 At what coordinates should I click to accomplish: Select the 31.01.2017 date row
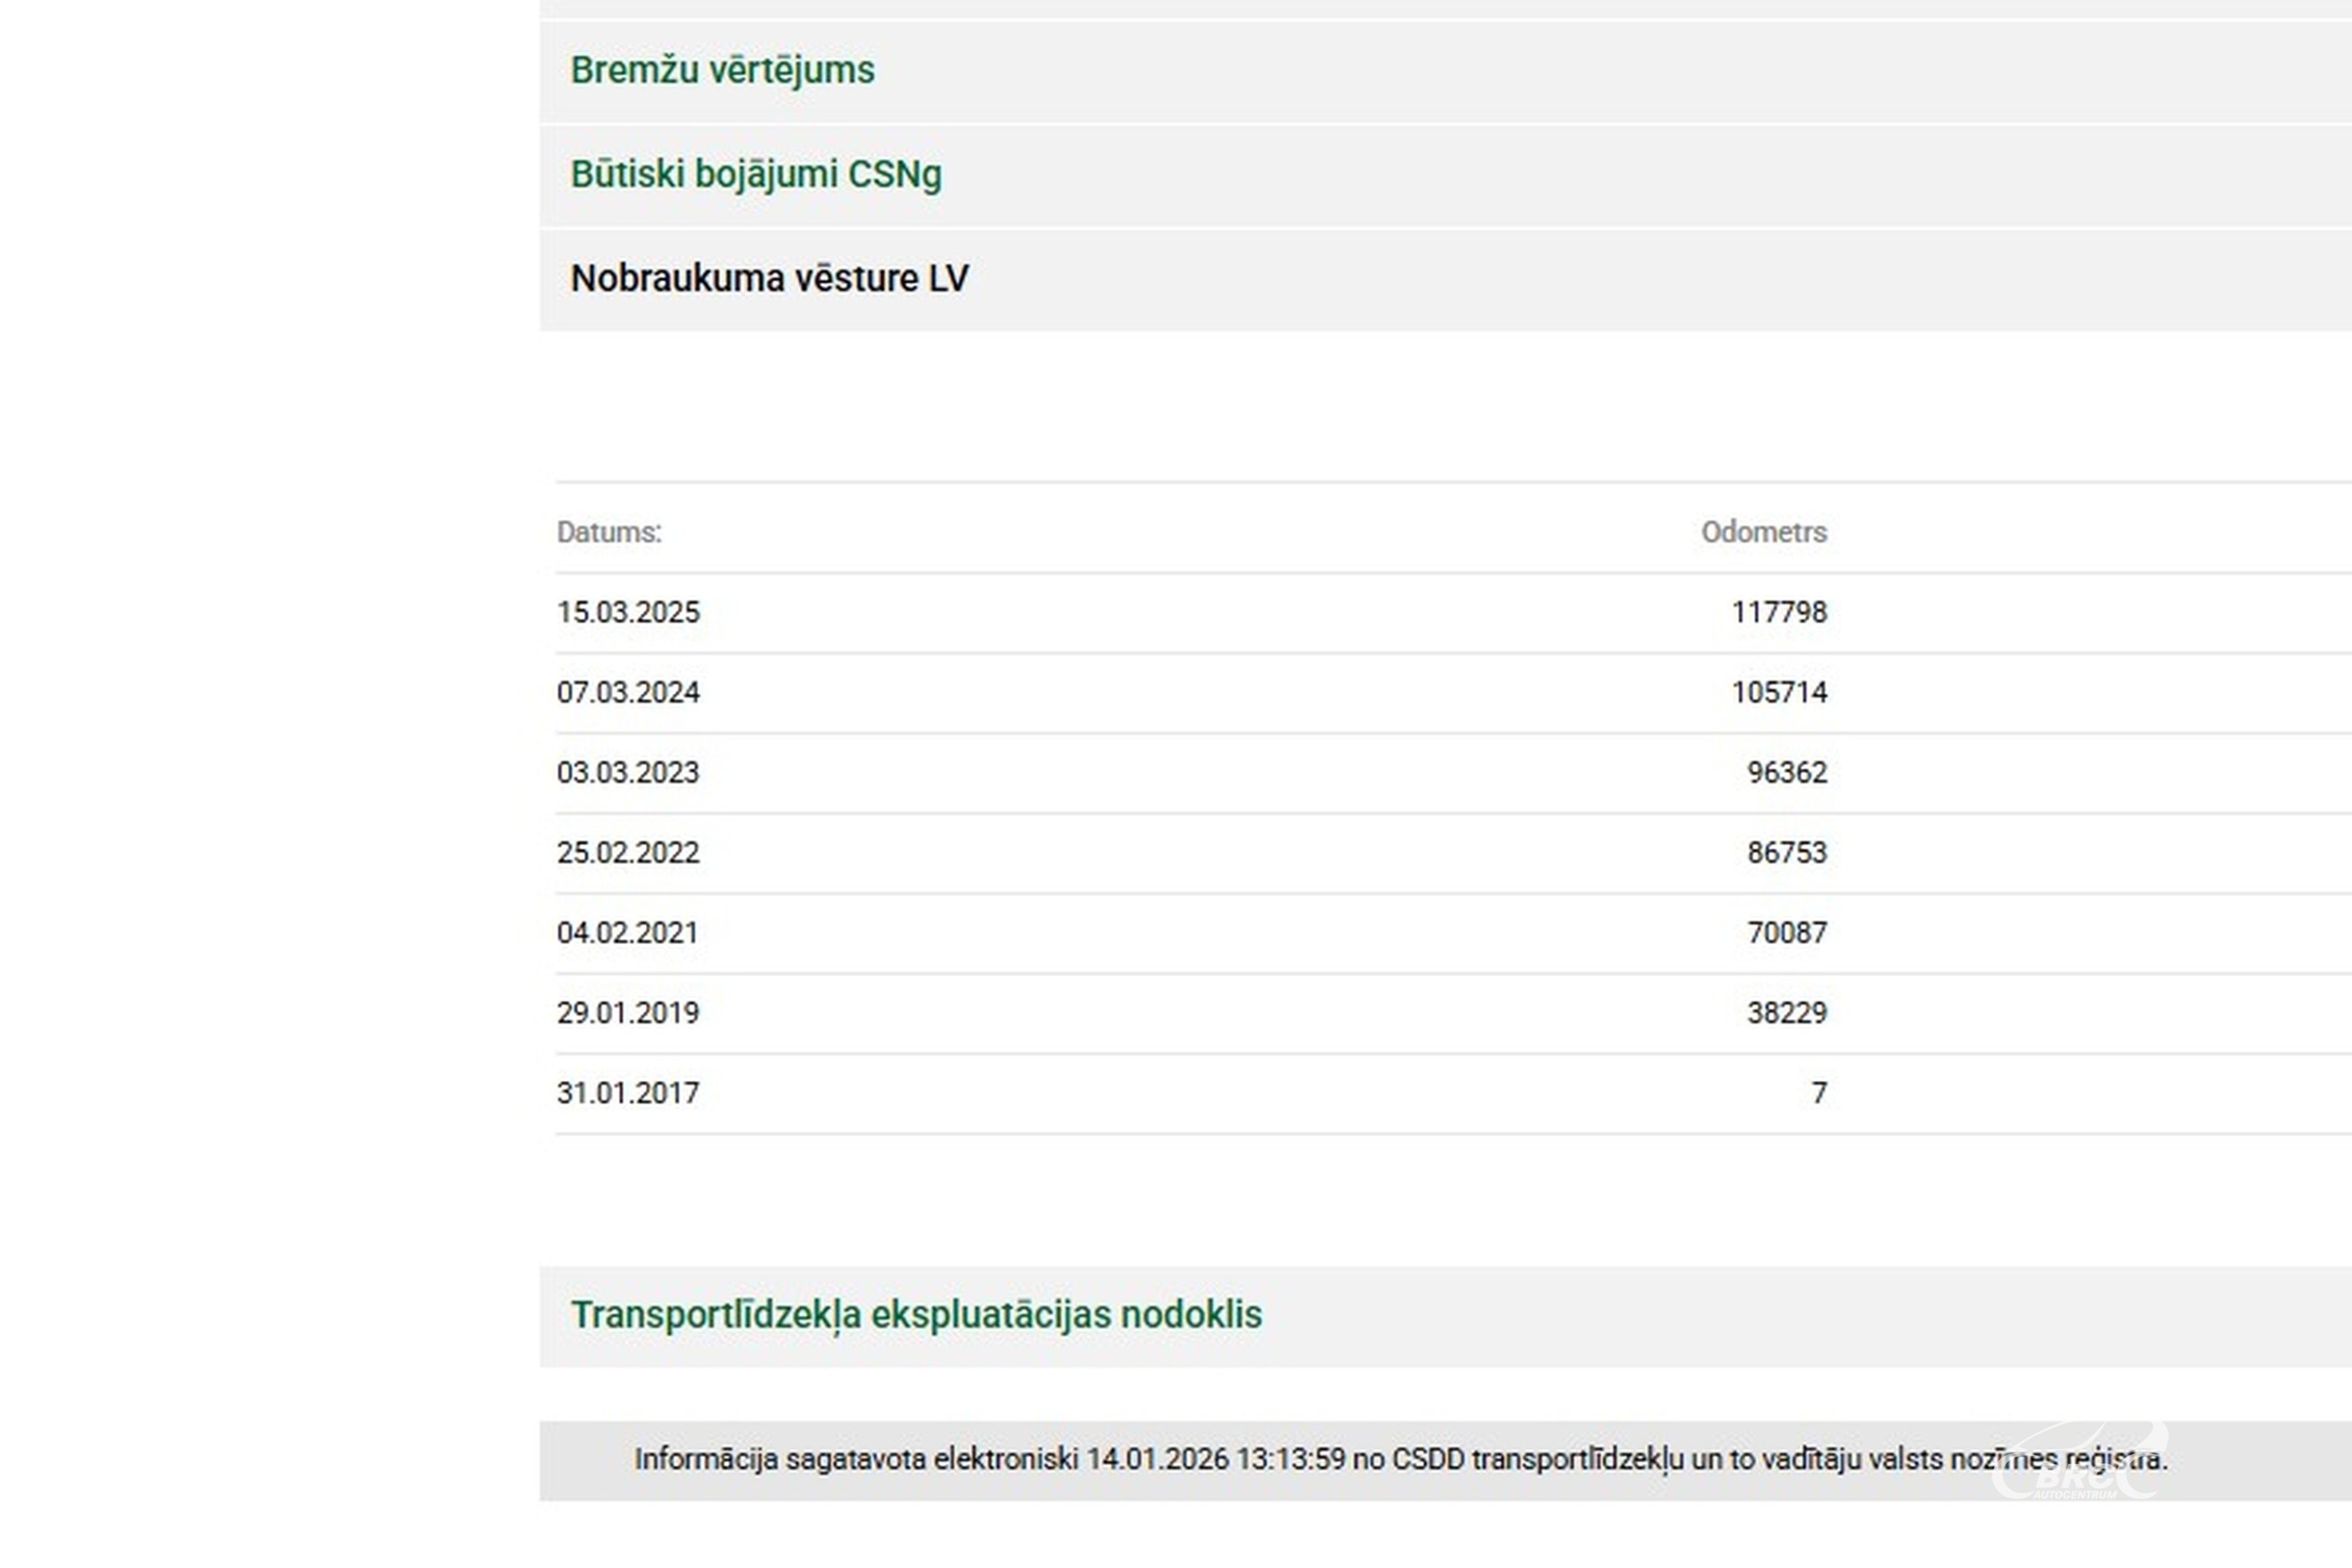(x=628, y=1092)
